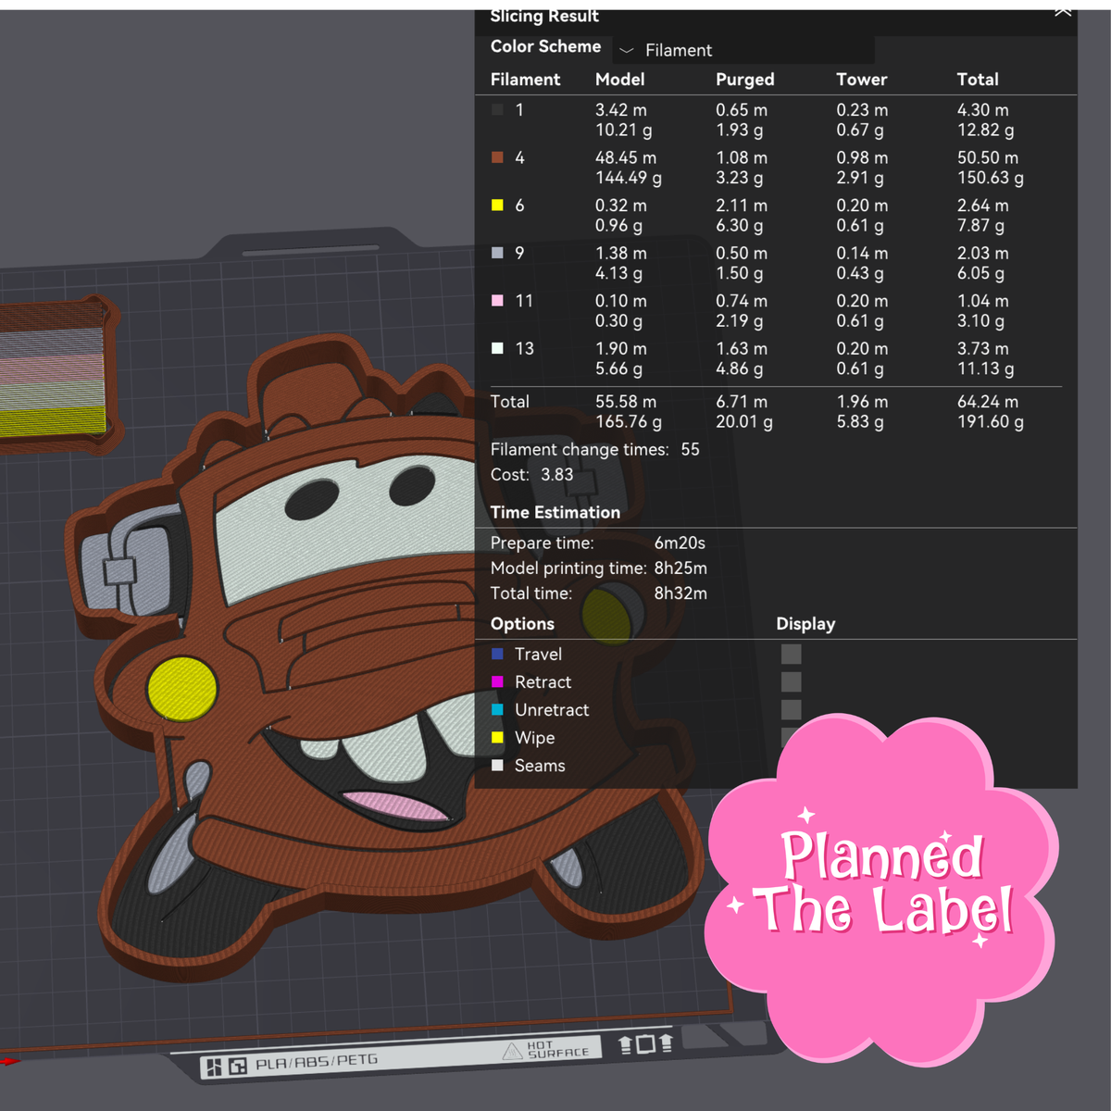Click the Purged column header
Screen dimensions: 1111x1111
[x=745, y=80]
